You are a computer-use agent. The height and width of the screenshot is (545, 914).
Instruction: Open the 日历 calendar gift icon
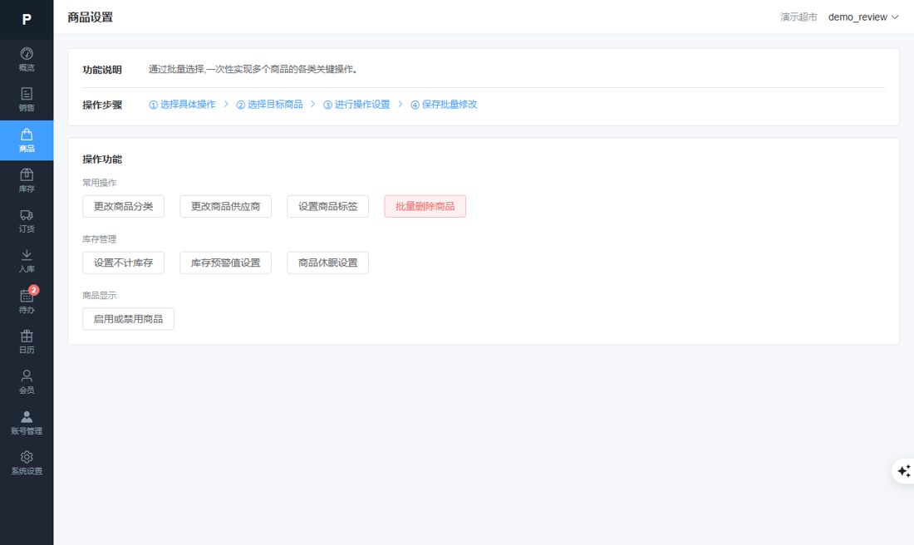point(27,341)
